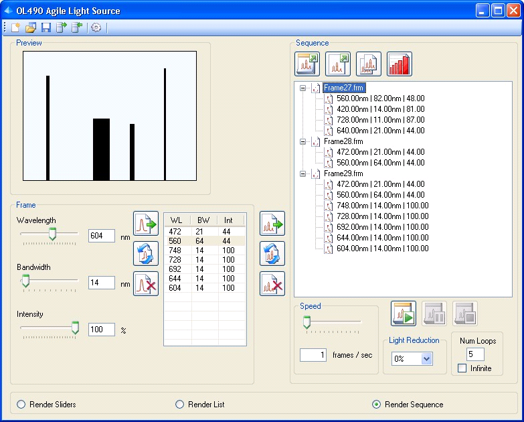Click the Save floppy disk icon
The image size is (524, 422).
point(46,27)
